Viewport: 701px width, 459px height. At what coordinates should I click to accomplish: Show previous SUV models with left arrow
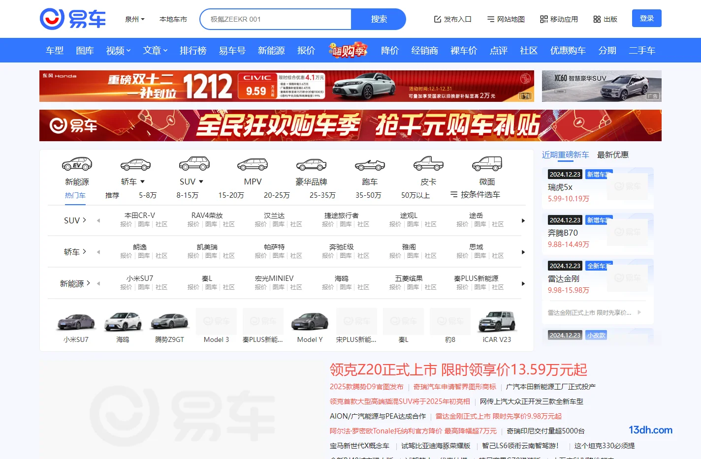98,220
